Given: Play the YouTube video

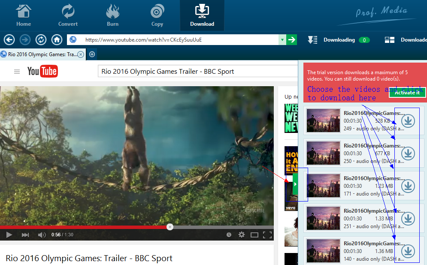Looking at the screenshot, I should pyautogui.click(x=9, y=235).
